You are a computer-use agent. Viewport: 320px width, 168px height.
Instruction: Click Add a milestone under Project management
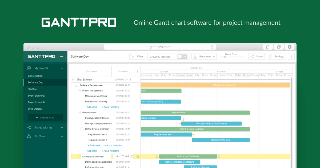click(x=110, y=107)
